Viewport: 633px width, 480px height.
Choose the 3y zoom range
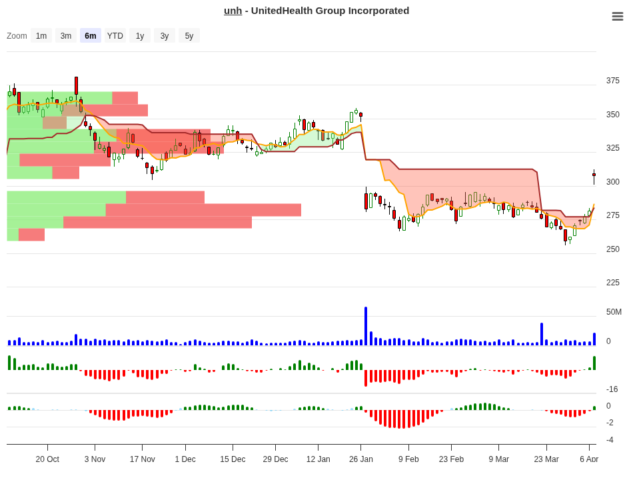pyautogui.click(x=165, y=35)
